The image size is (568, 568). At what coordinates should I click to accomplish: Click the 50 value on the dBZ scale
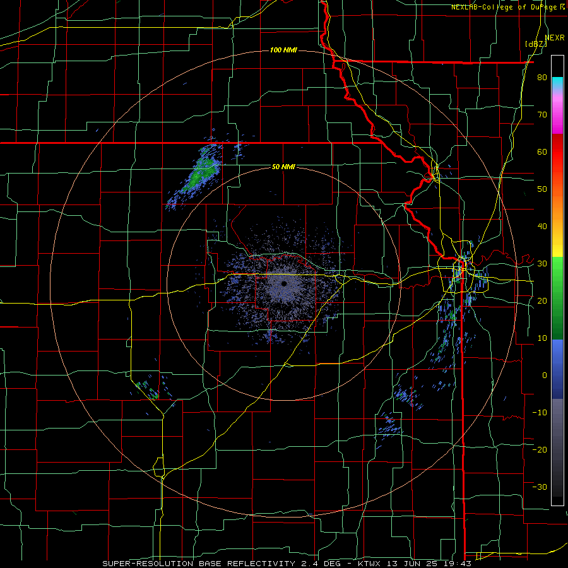[542, 189]
